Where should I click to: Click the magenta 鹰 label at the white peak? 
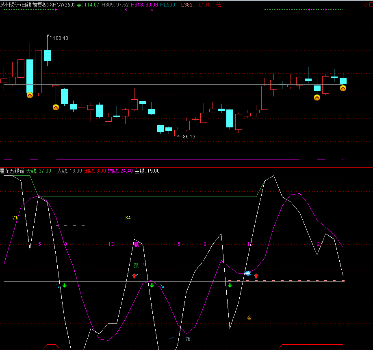pyautogui.click(x=136, y=244)
